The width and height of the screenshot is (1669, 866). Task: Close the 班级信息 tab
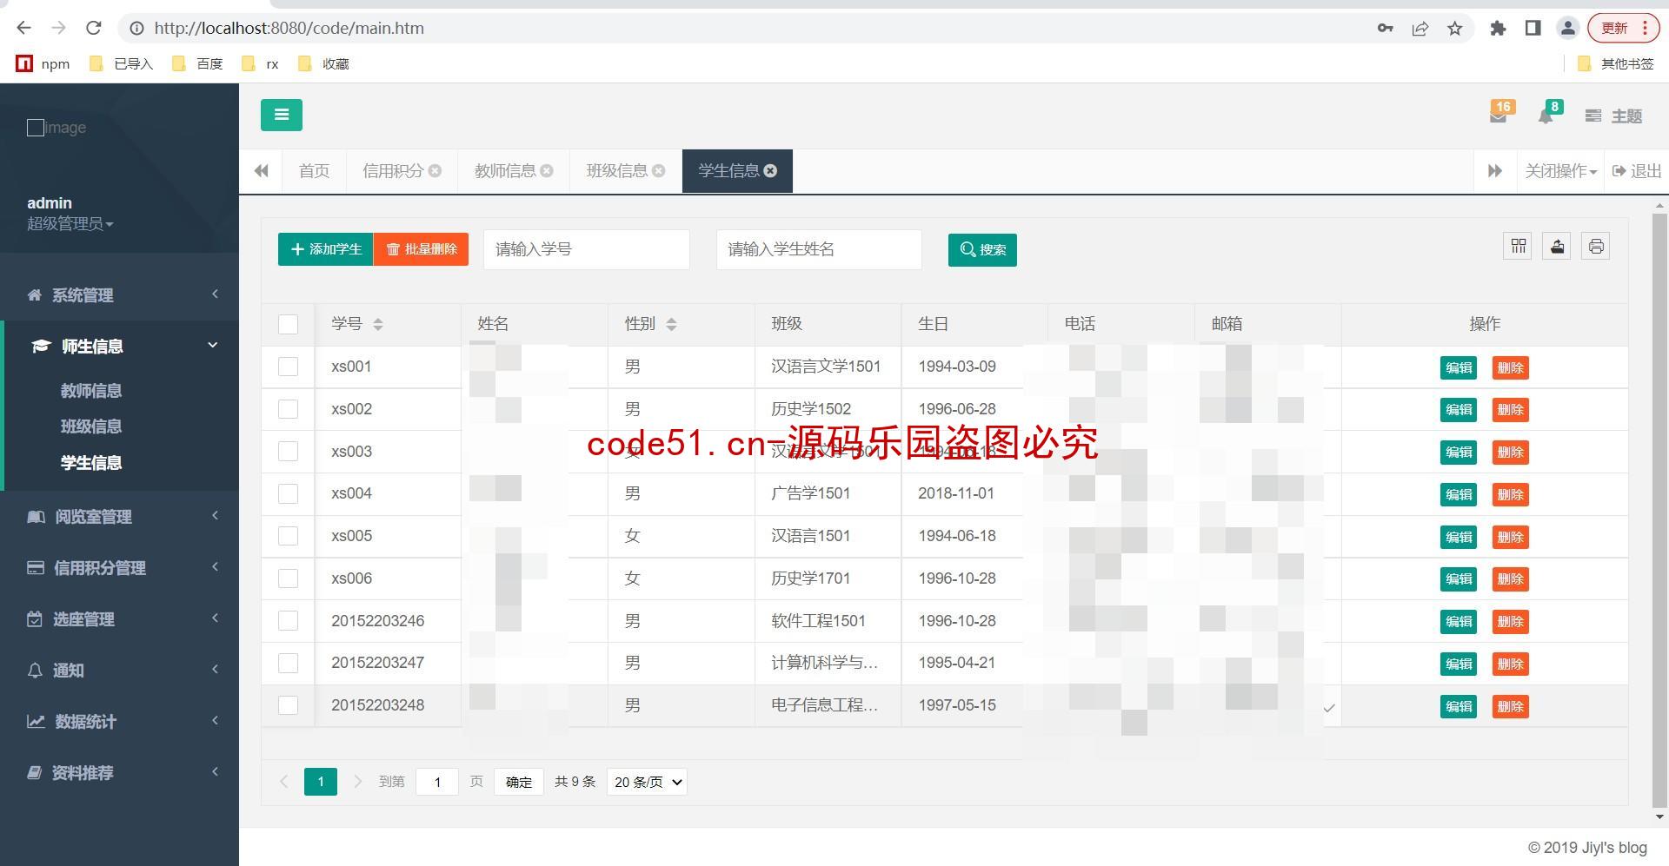pos(659,171)
